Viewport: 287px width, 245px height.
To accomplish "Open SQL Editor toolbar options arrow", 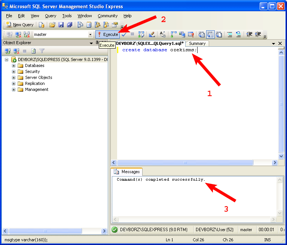I will (x=265, y=36).
